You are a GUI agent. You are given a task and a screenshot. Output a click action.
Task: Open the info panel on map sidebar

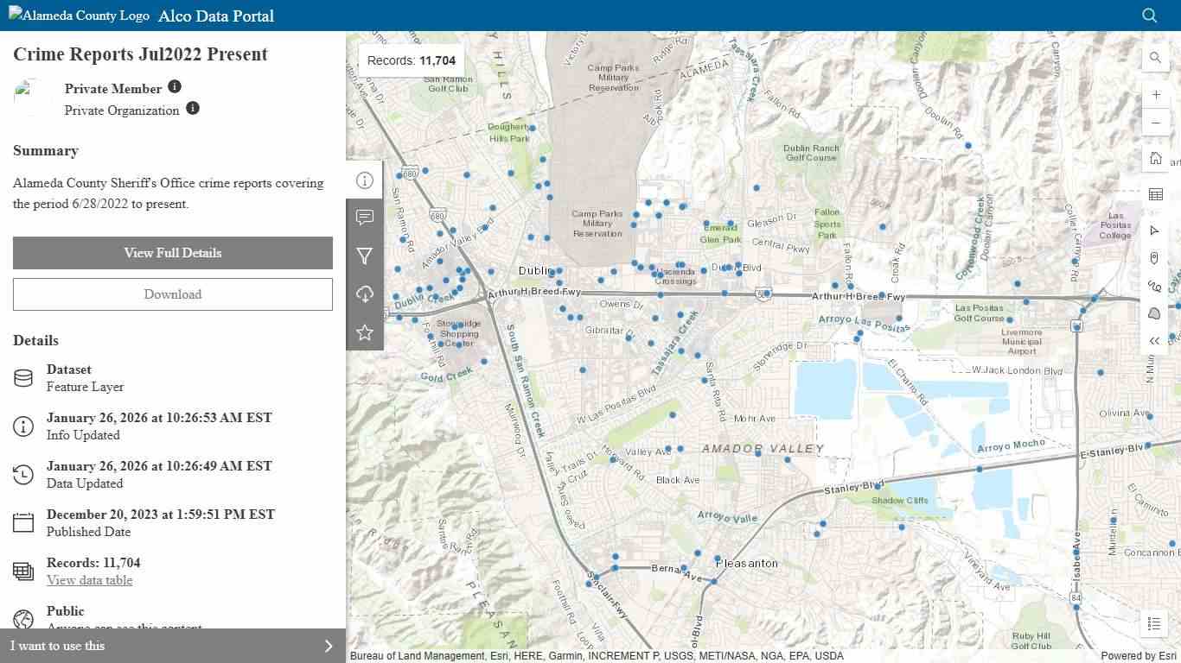coord(364,180)
